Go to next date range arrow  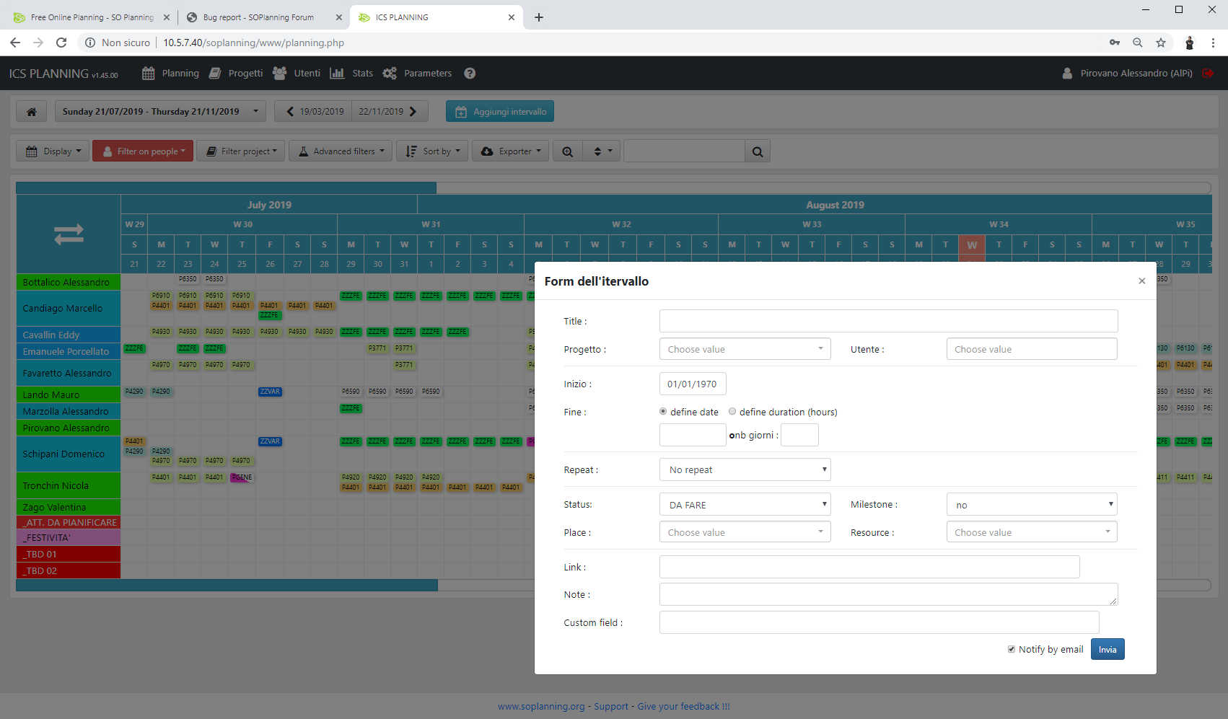coord(413,112)
